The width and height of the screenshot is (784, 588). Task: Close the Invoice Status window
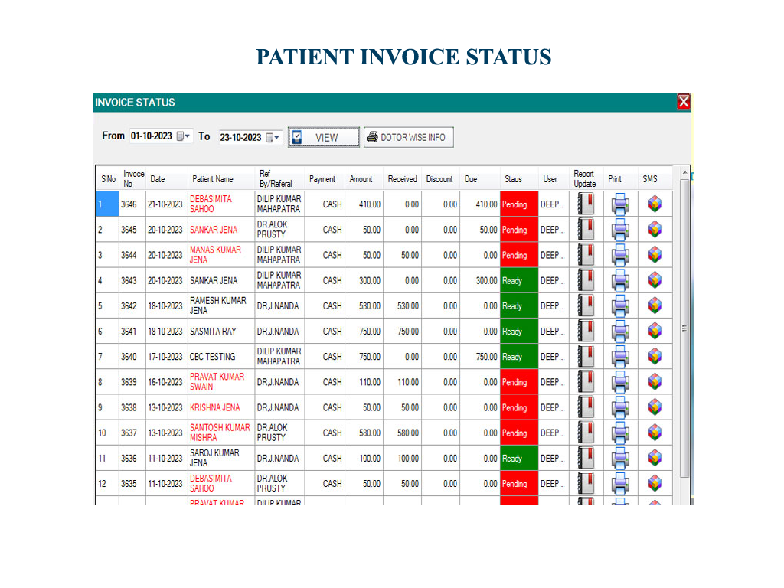684,102
